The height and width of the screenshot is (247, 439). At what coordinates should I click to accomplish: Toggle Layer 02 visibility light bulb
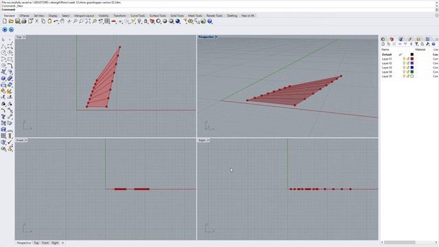point(404,63)
